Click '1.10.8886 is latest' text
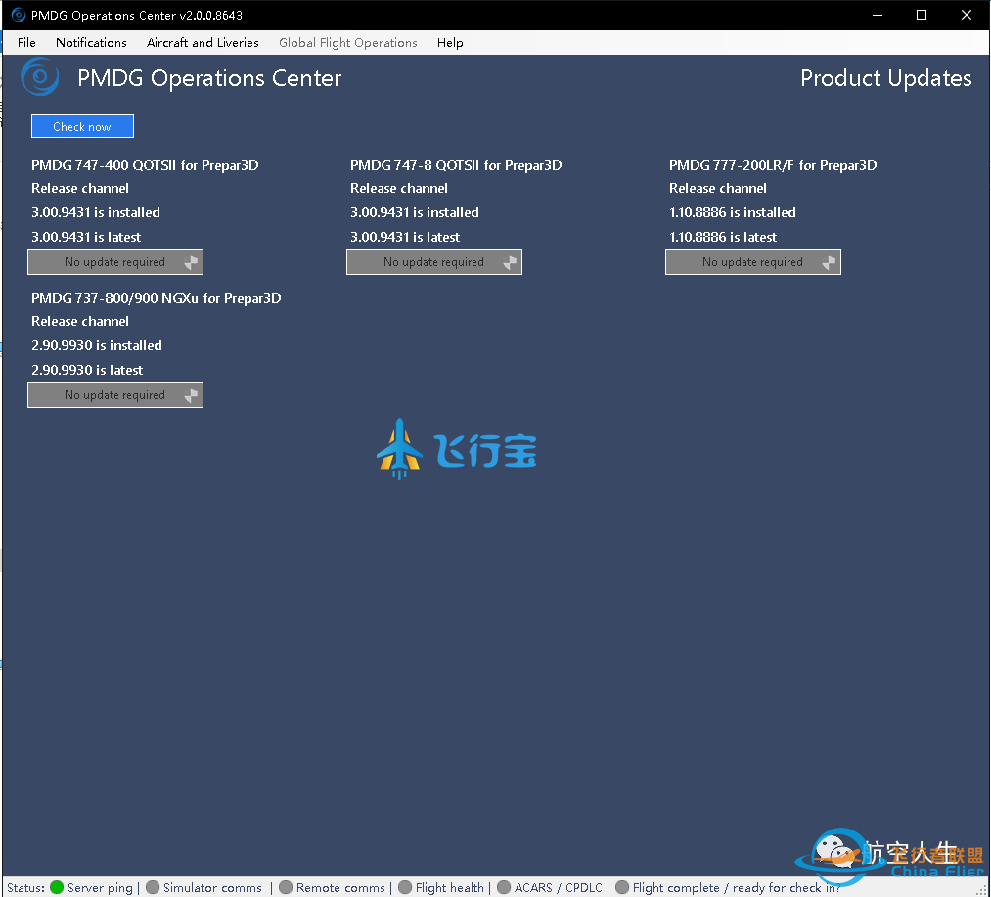 [x=722, y=237]
